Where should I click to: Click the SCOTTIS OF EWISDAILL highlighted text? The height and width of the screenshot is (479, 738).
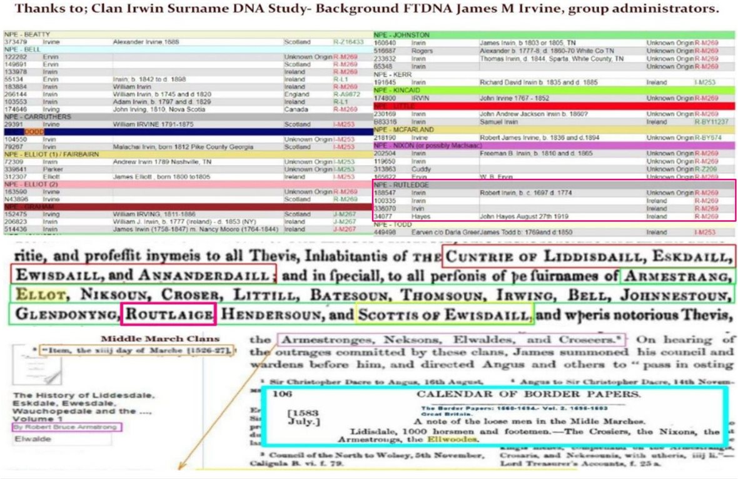click(444, 315)
